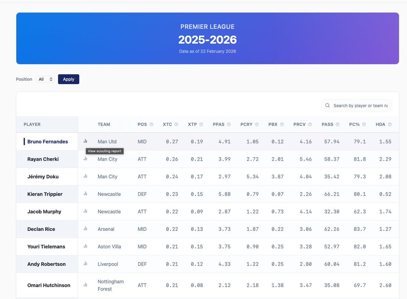The width and height of the screenshot is (407, 299).
Task: Click the Apply filter button
Action: 69,79
